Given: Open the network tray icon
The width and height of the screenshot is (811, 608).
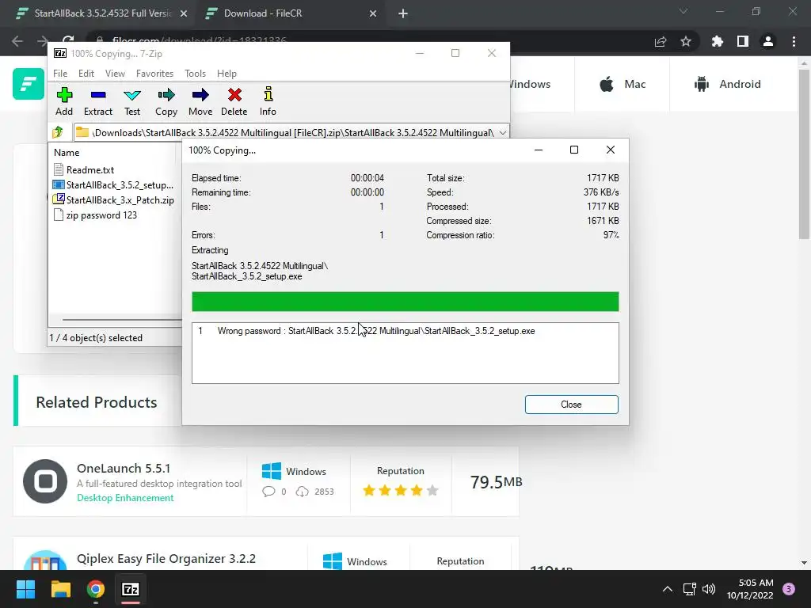Looking at the screenshot, I should point(690,589).
